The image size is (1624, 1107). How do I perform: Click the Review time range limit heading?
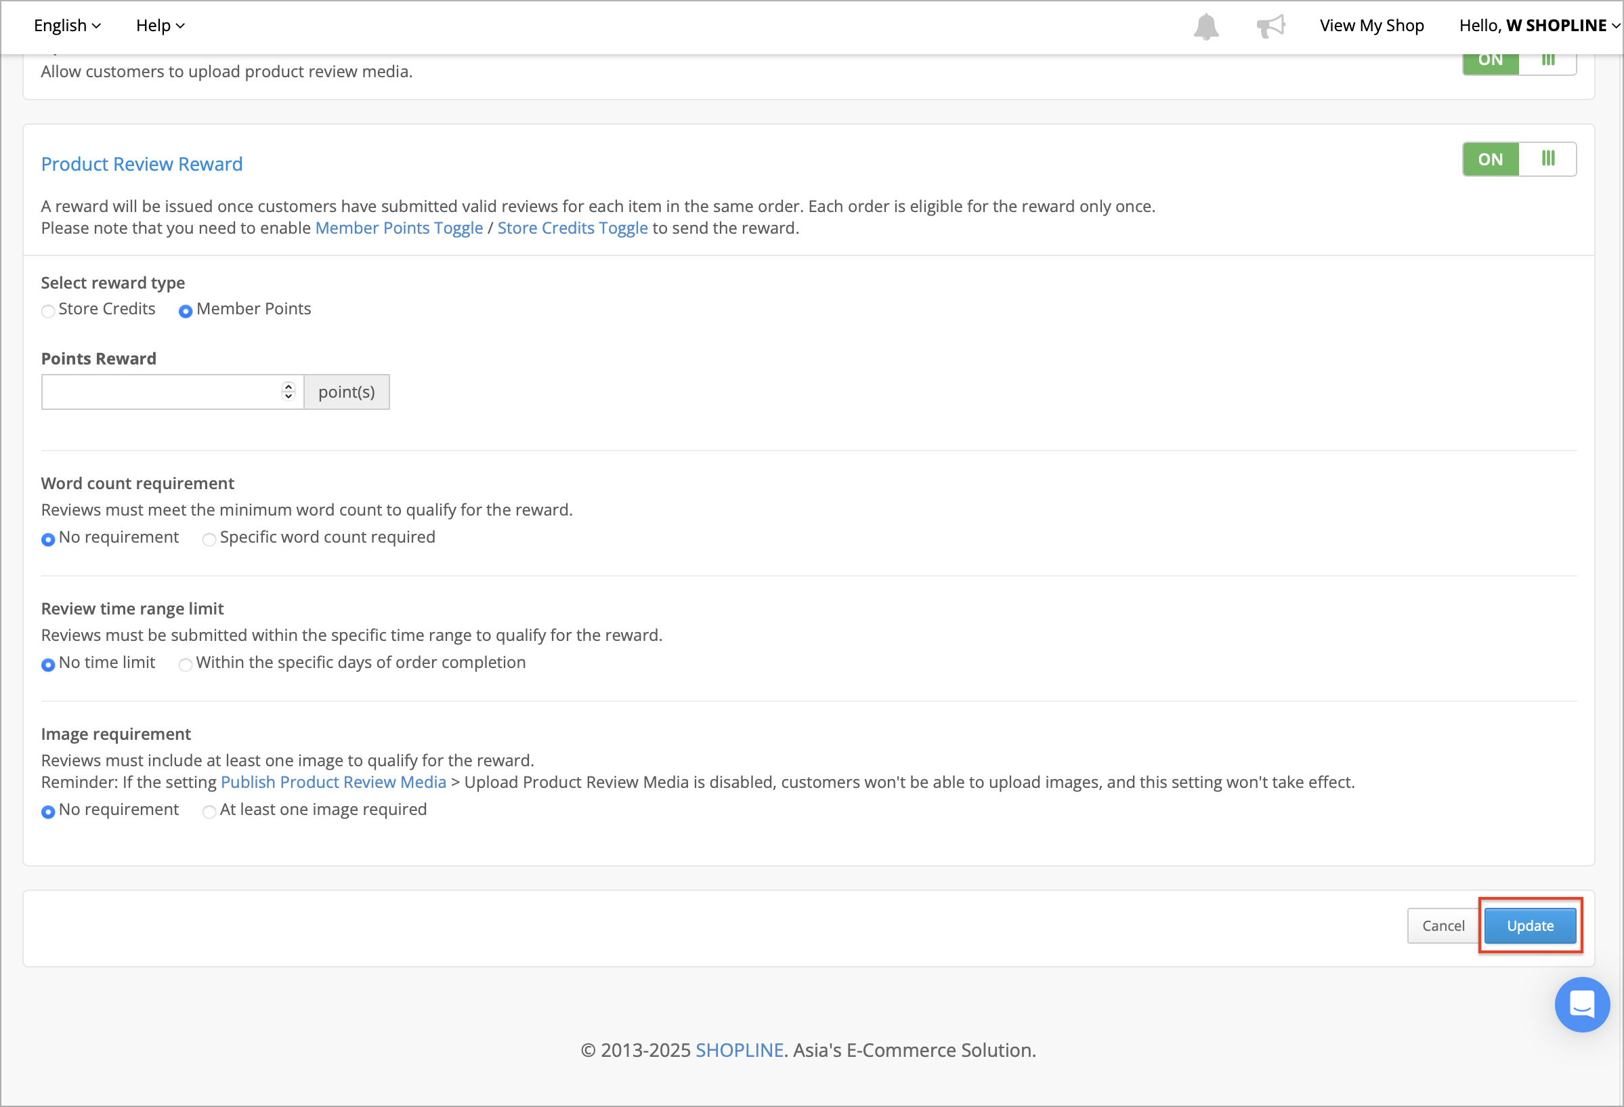132,608
